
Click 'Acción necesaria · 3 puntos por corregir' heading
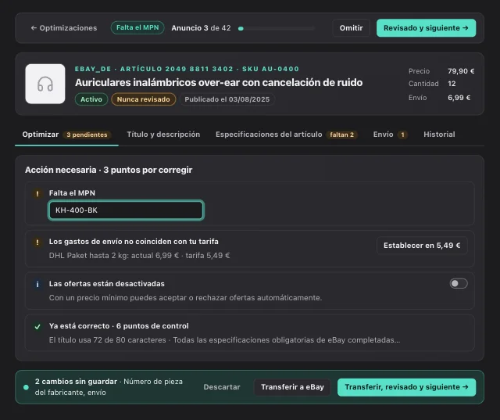click(x=109, y=170)
